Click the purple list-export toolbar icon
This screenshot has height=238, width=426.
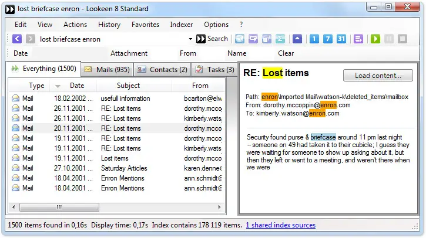pos(358,39)
